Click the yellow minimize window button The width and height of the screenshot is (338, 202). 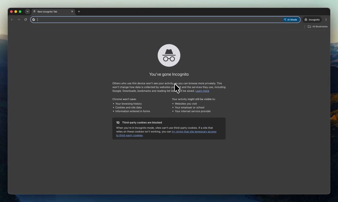tap(16, 12)
